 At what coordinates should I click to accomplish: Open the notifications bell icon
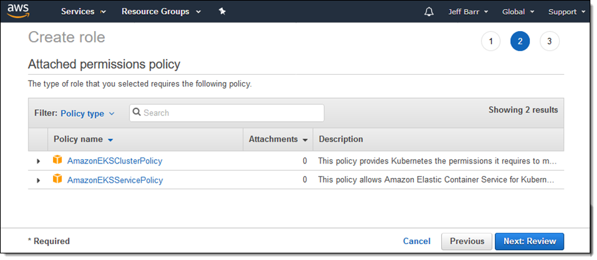(x=429, y=12)
